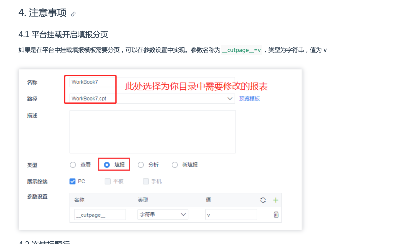The image size is (397, 244).
Task: Select the 分析 radio button
Action: pos(141,165)
